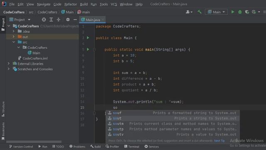The width and height of the screenshot is (266, 150).
Task: Click the IntelliJ IDEA application logo
Action: click(4, 4)
